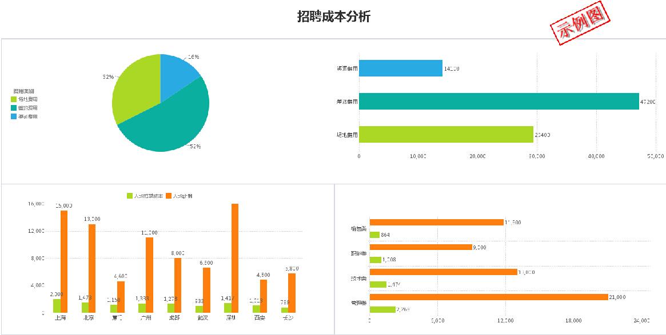The height and width of the screenshot is (335, 666).
Task: Click the 16% pie label
Action: pyautogui.click(x=194, y=56)
